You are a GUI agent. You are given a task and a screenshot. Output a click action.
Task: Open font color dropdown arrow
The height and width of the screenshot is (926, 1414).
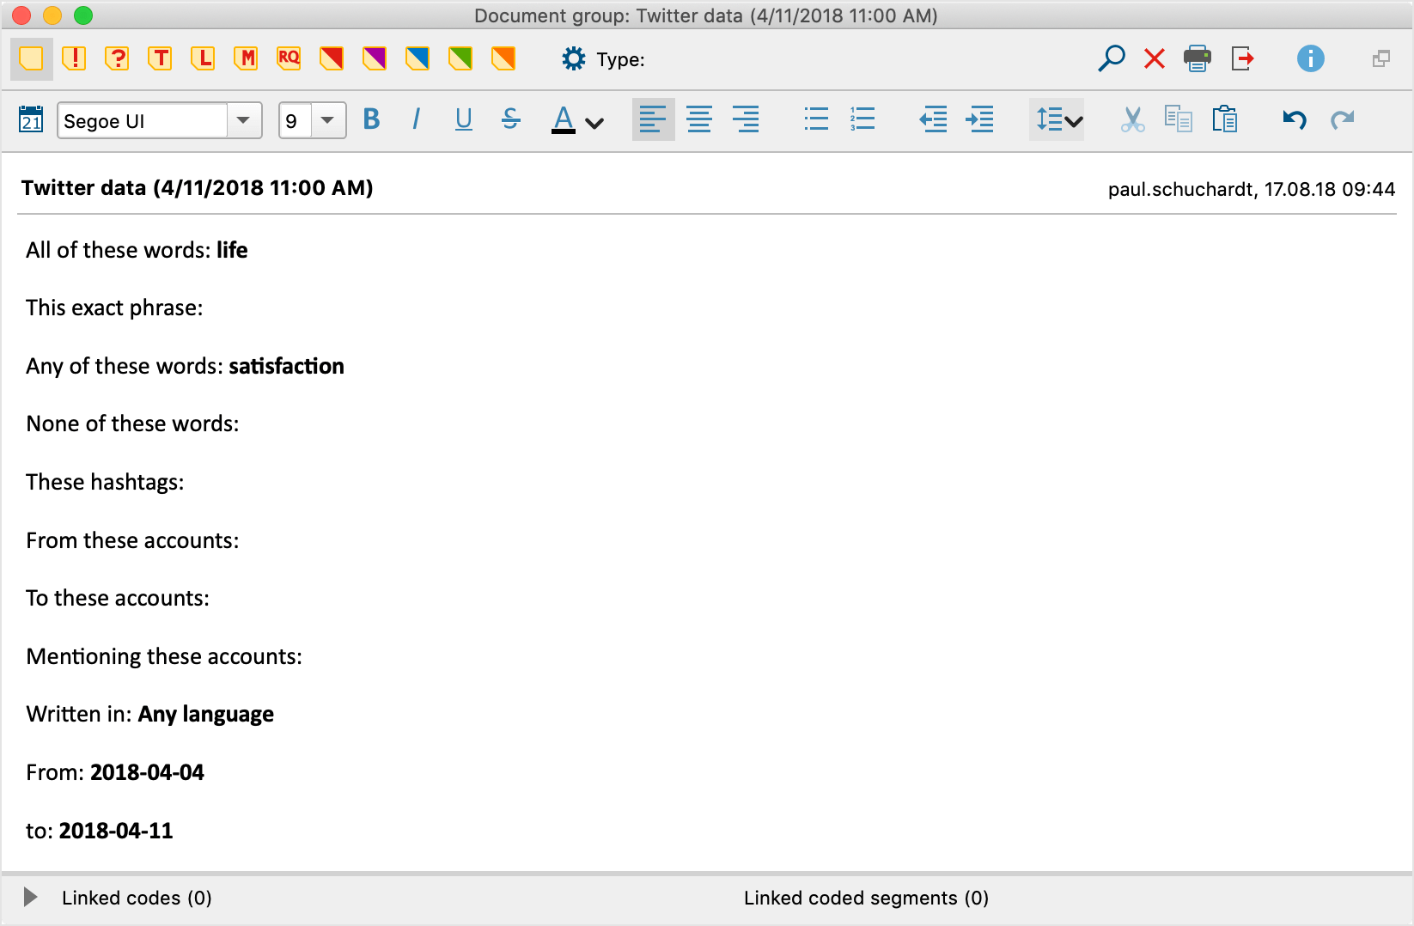594,123
